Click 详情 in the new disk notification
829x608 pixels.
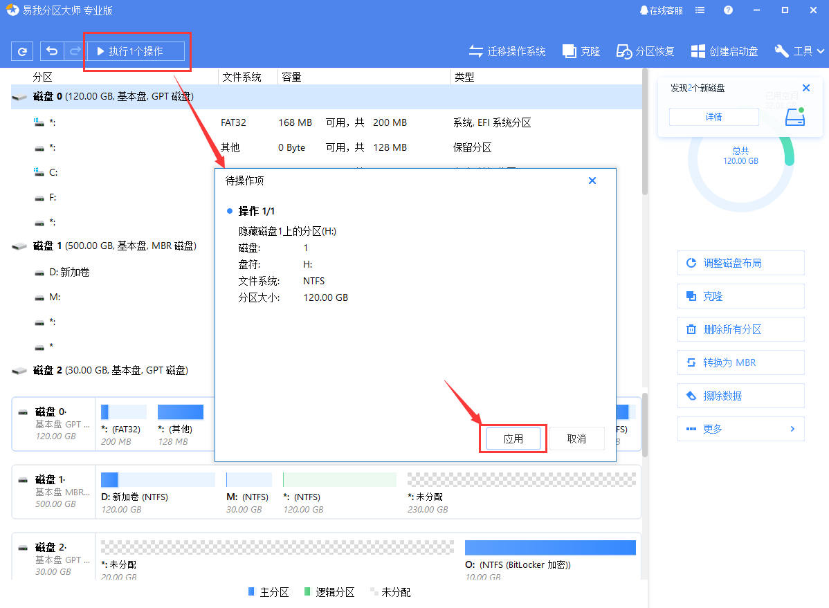point(713,117)
